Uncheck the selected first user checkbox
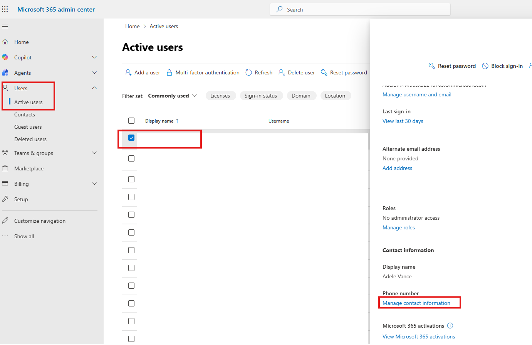The height and width of the screenshot is (345, 532). (131, 138)
